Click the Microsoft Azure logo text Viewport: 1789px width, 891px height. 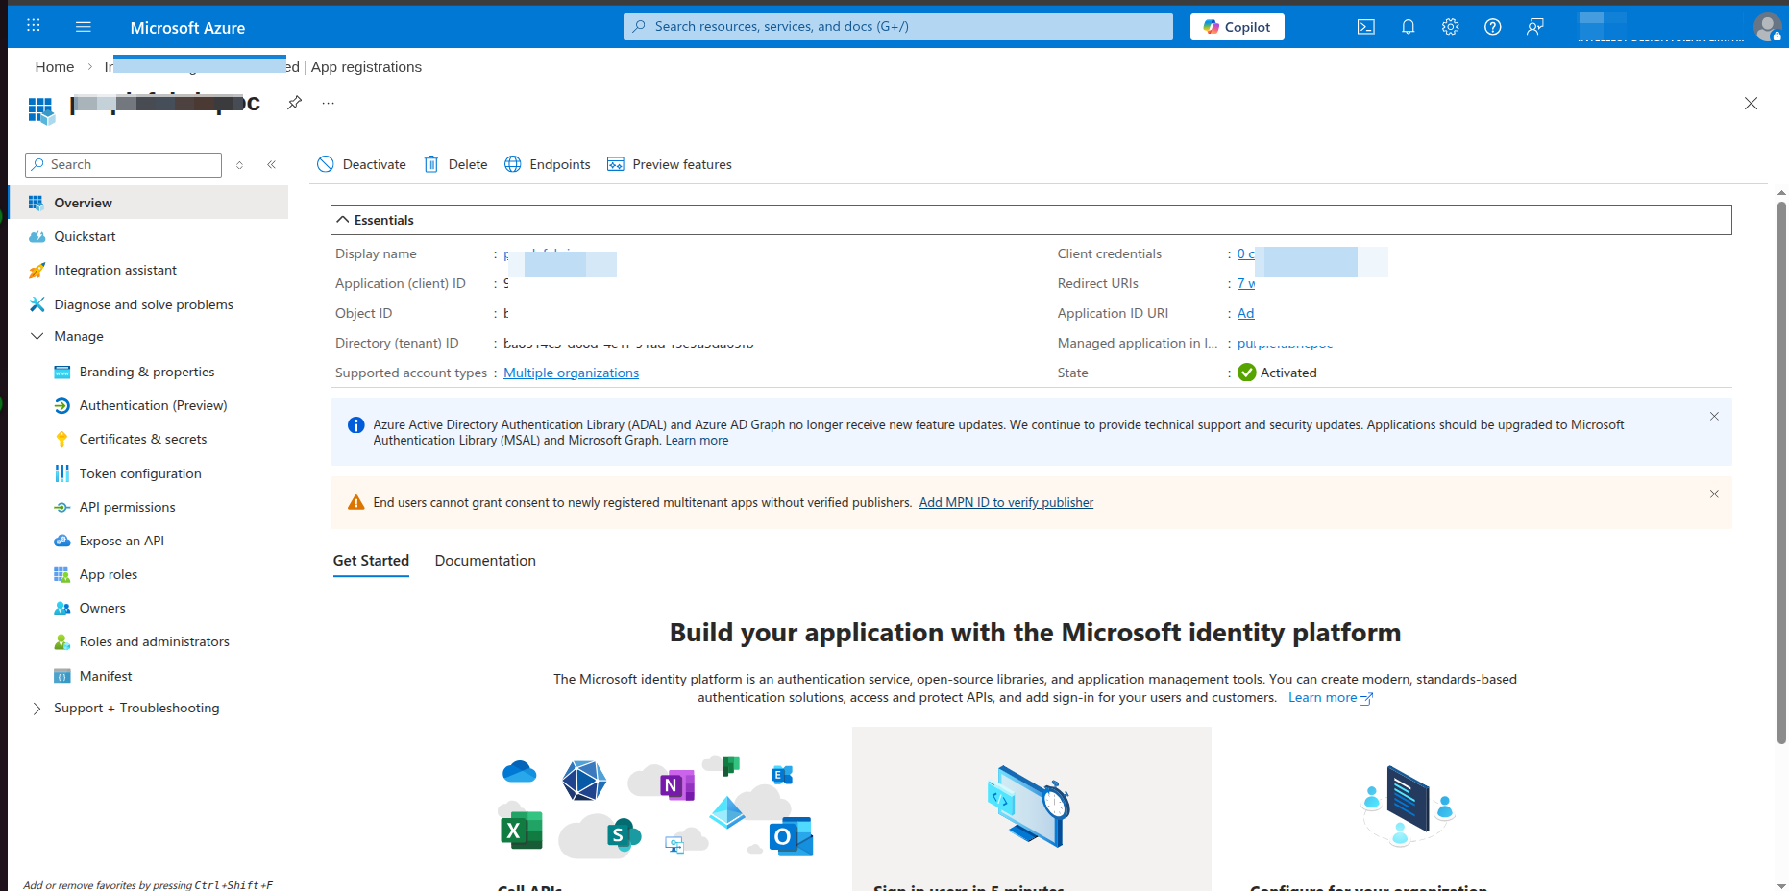click(187, 28)
